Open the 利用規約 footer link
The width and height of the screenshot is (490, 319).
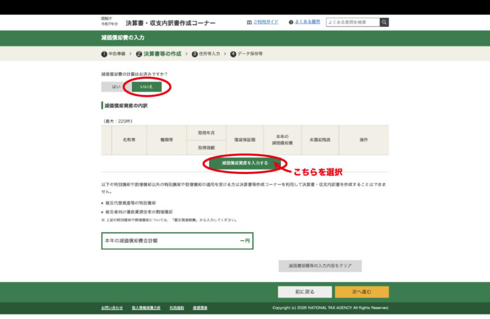[x=177, y=308]
